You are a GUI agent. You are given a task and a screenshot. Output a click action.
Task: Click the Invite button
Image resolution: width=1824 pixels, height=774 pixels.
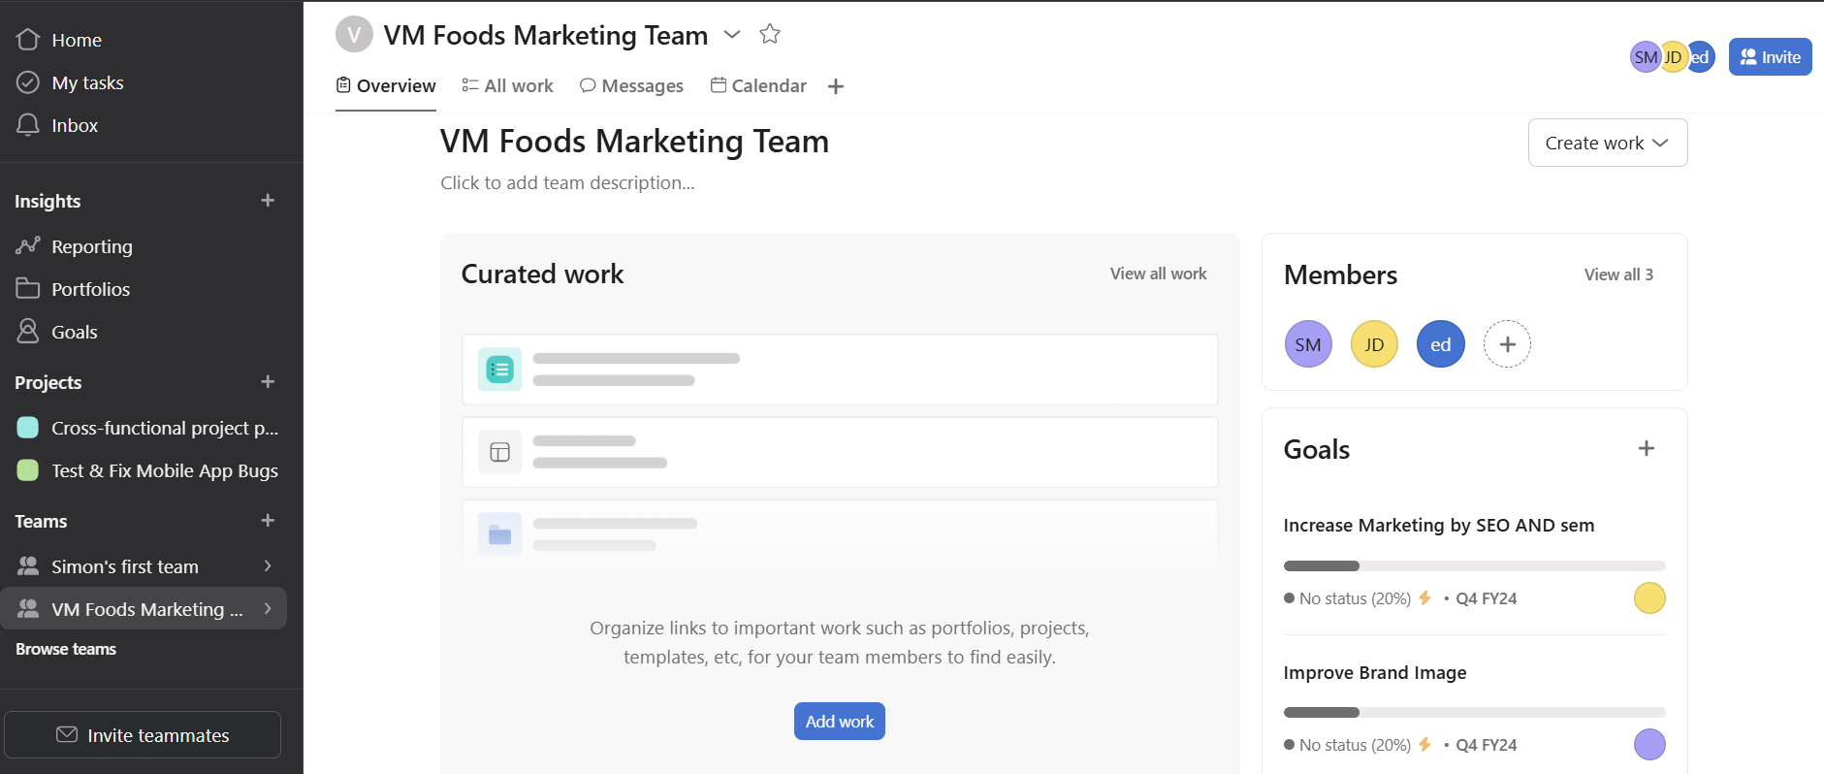pyautogui.click(x=1770, y=57)
